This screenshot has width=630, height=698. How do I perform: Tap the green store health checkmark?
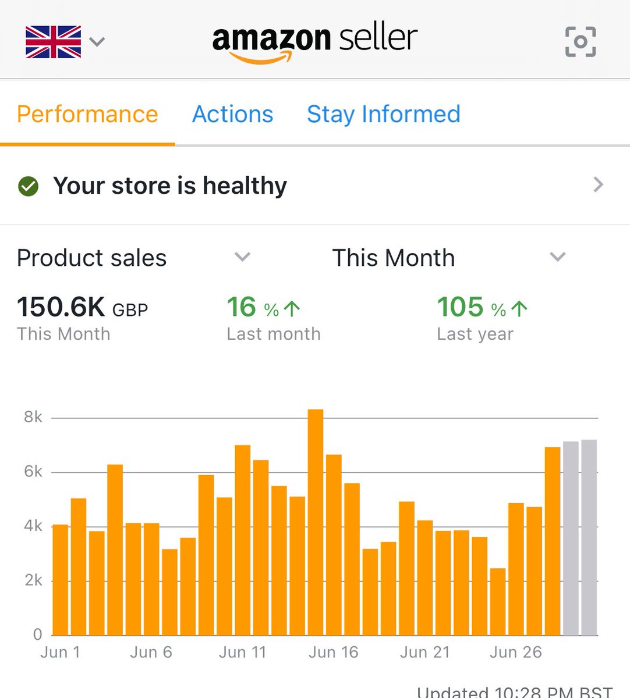(28, 186)
